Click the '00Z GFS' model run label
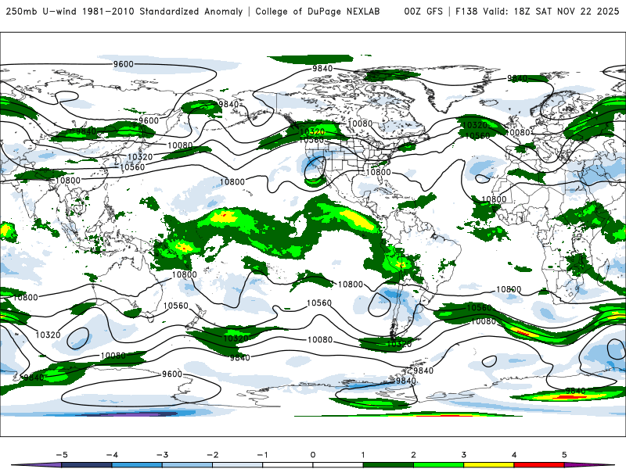The width and height of the screenshot is (626, 469). [423, 11]
